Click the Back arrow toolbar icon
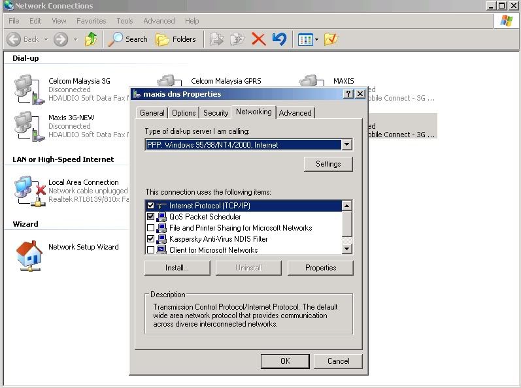The width and height of the screenshot is (521, 388). tap(14, 39)
